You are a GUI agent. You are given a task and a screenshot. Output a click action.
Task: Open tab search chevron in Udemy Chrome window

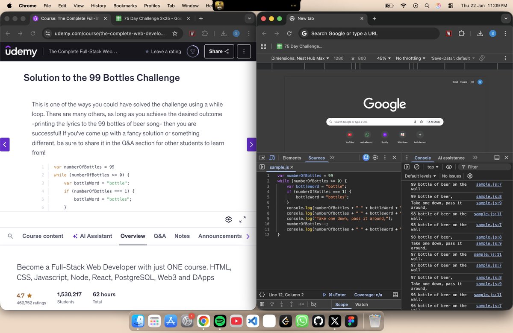click(x=249, y=18)
